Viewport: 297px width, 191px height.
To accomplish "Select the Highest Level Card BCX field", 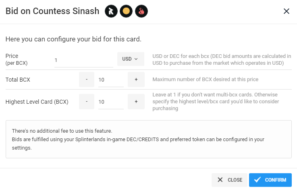I will (x=111, y=102).
